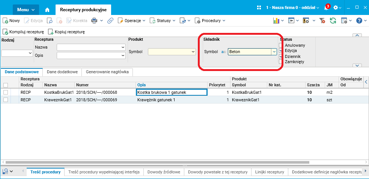Click the 2018/SCH/----/000069 number cell
Viewport: 369px width, 179px height.
point(105,100)
